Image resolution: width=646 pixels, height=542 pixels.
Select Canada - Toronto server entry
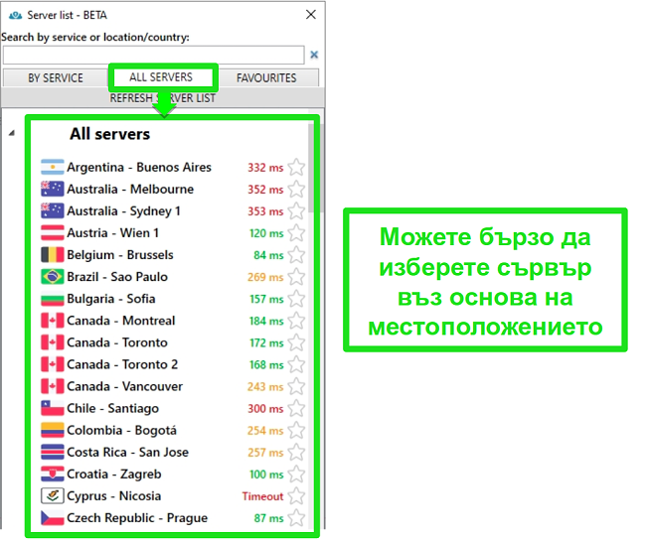[x=117, y=342]
